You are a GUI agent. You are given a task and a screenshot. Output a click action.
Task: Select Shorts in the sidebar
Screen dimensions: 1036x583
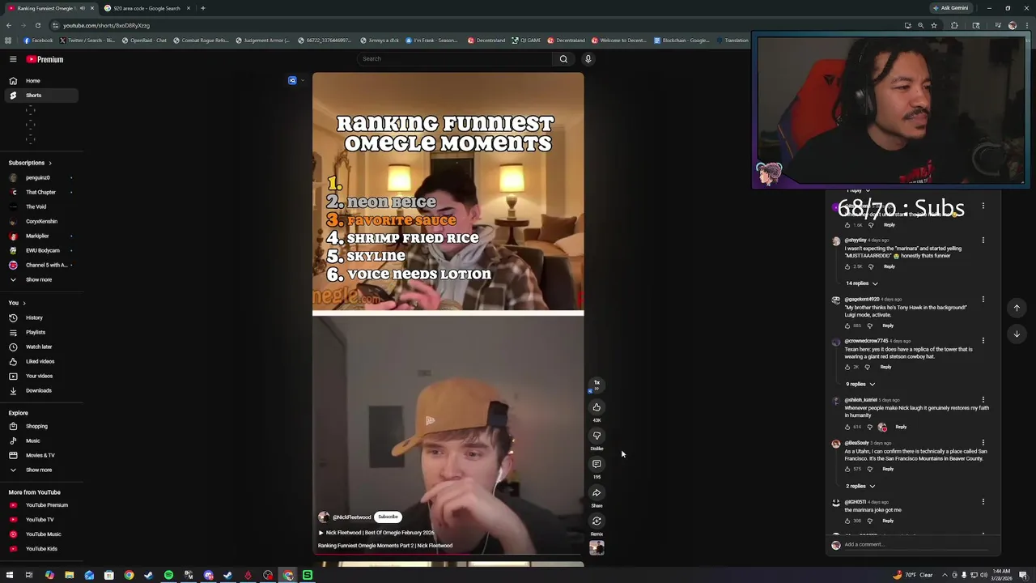[x=40, y=95]
